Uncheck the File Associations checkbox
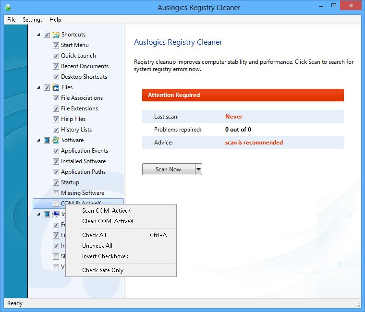The image size is (365, 312). pyautogui.click(x=56, y=98)
